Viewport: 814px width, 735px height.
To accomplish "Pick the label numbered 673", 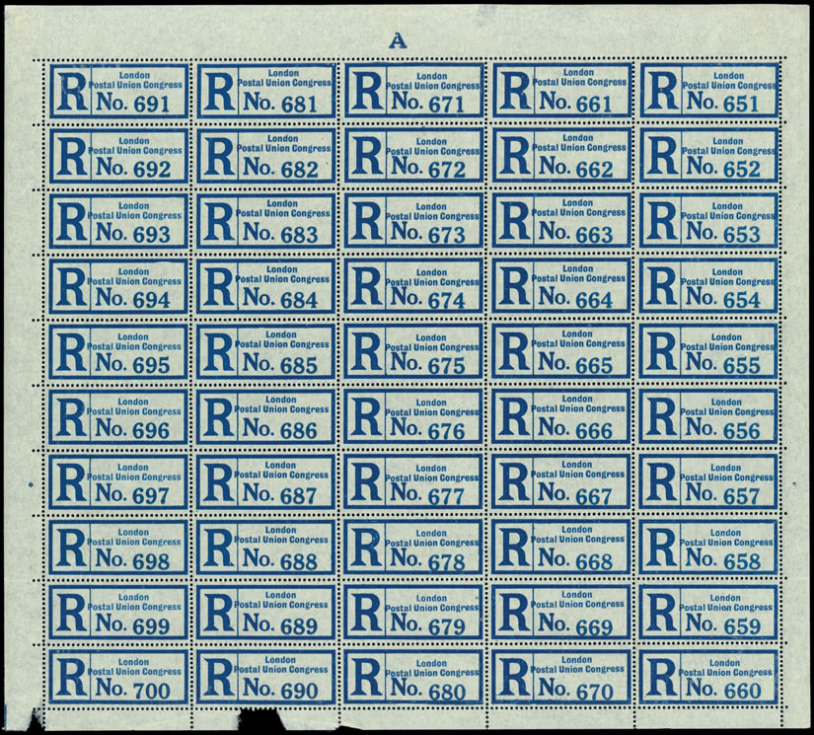I will pyautogui.click(x=413, y=222).
